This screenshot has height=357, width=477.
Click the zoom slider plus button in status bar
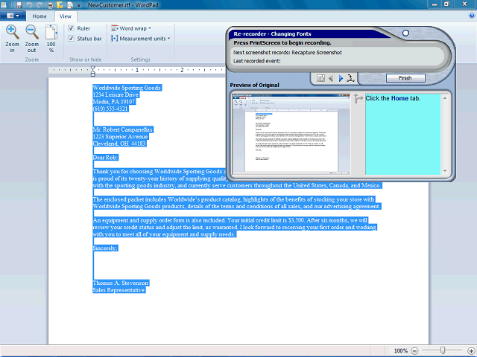[471, 350]
